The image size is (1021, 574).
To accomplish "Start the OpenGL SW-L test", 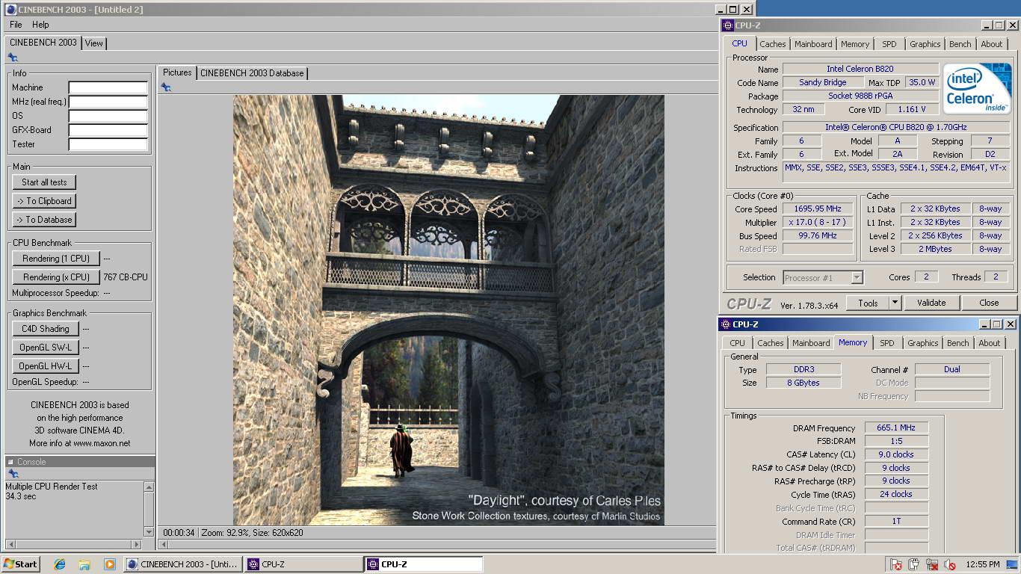I will pyautogui.click(x=46, y=348).
